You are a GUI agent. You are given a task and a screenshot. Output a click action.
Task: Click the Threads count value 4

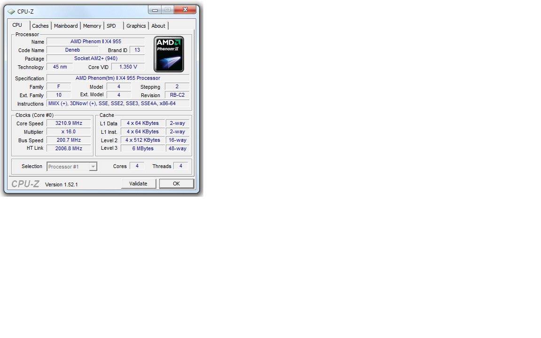[x=180, y=166]
